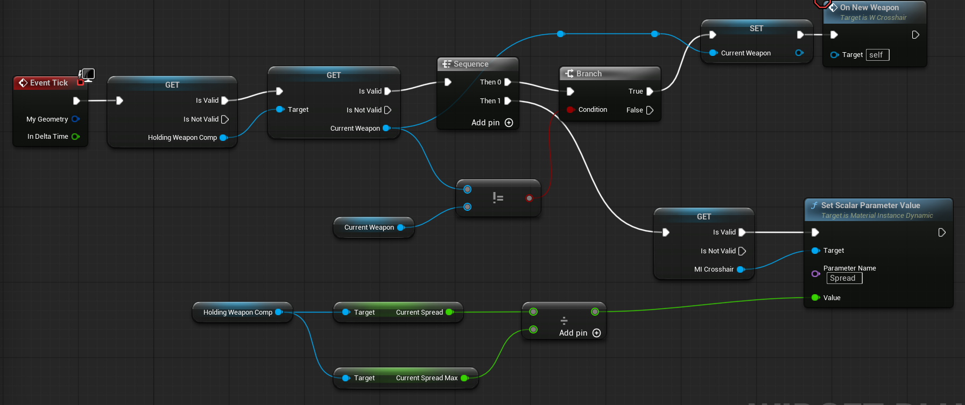Select the Current Weapon variable getter node
The width and height of the screenshot is (965, 405).
click(369, 228)
